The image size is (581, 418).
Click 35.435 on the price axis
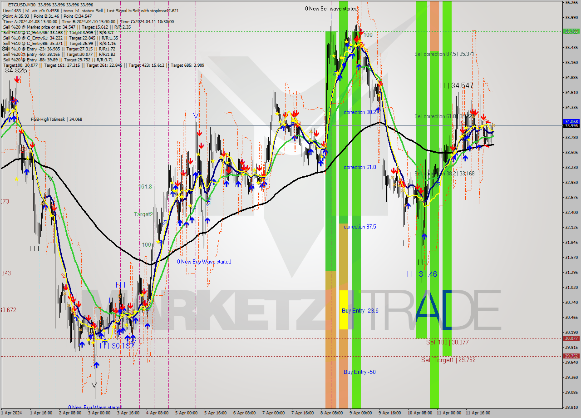[571, 48]
